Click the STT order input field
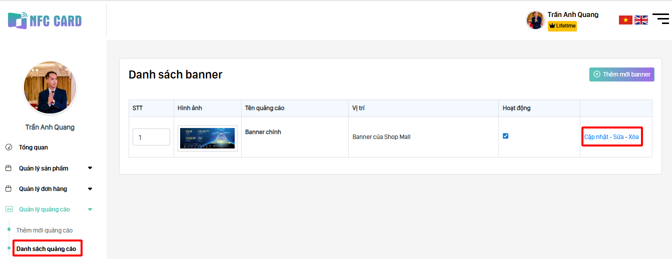The image size is (672, 259). tap(151, 137)
